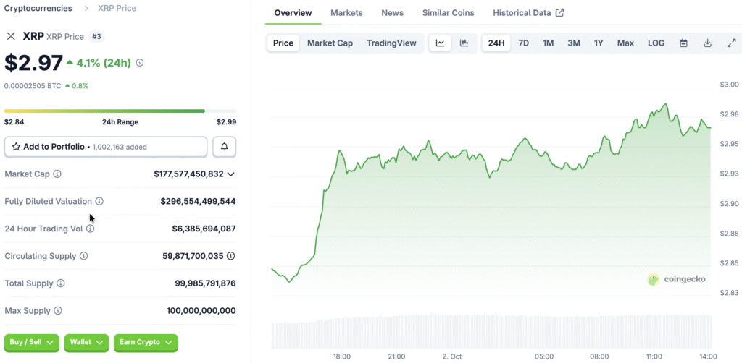742x363 pixels.
Task: Toggle the LOG scale option
Action: [x=656, y=43]
